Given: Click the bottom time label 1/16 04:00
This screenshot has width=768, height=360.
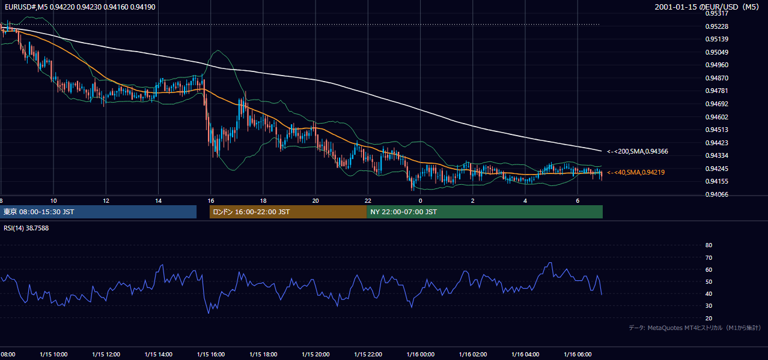Looking at the screenshot, I should 525,355.
